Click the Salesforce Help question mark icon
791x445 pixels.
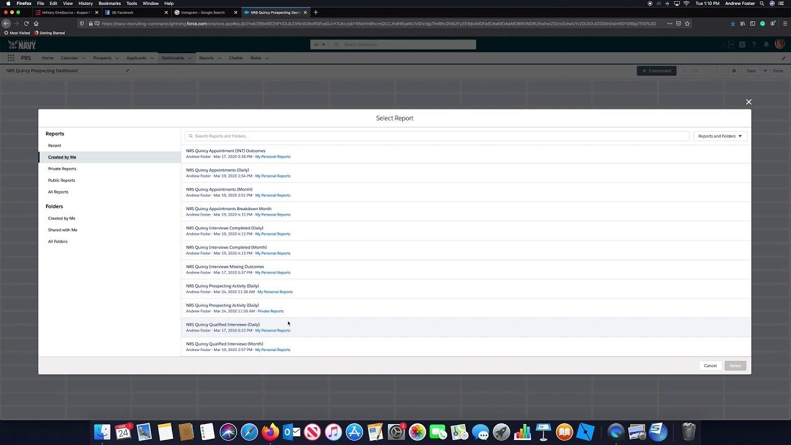click(754, 44)
